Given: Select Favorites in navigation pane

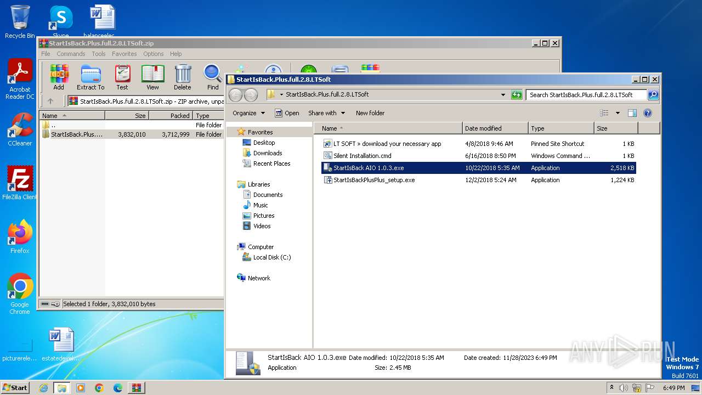Looking at the screenshot, I should point(260,132).
